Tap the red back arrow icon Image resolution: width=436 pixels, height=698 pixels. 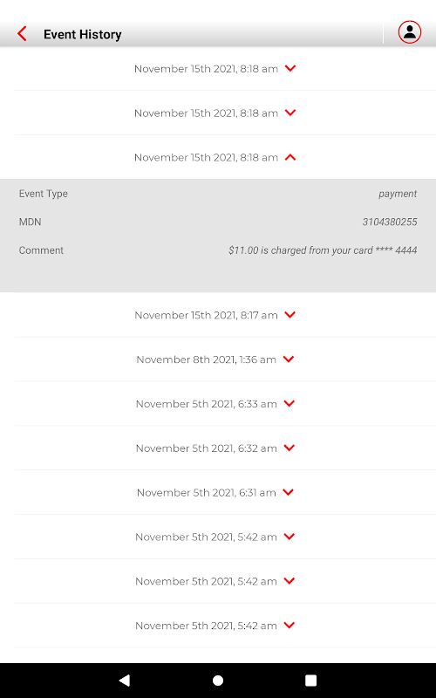(22, 34)
